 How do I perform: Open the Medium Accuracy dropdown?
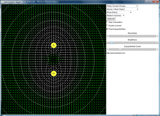[x=116, y=16]
